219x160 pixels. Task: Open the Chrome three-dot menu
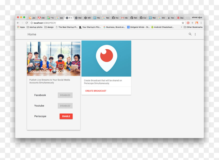pyautogui.click(x=201, y=23)
